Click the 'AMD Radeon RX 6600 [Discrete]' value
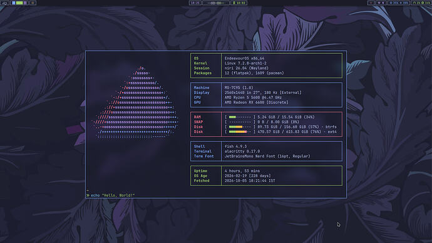The width and height of the screenshot is (432, 243). pos(256,103)
